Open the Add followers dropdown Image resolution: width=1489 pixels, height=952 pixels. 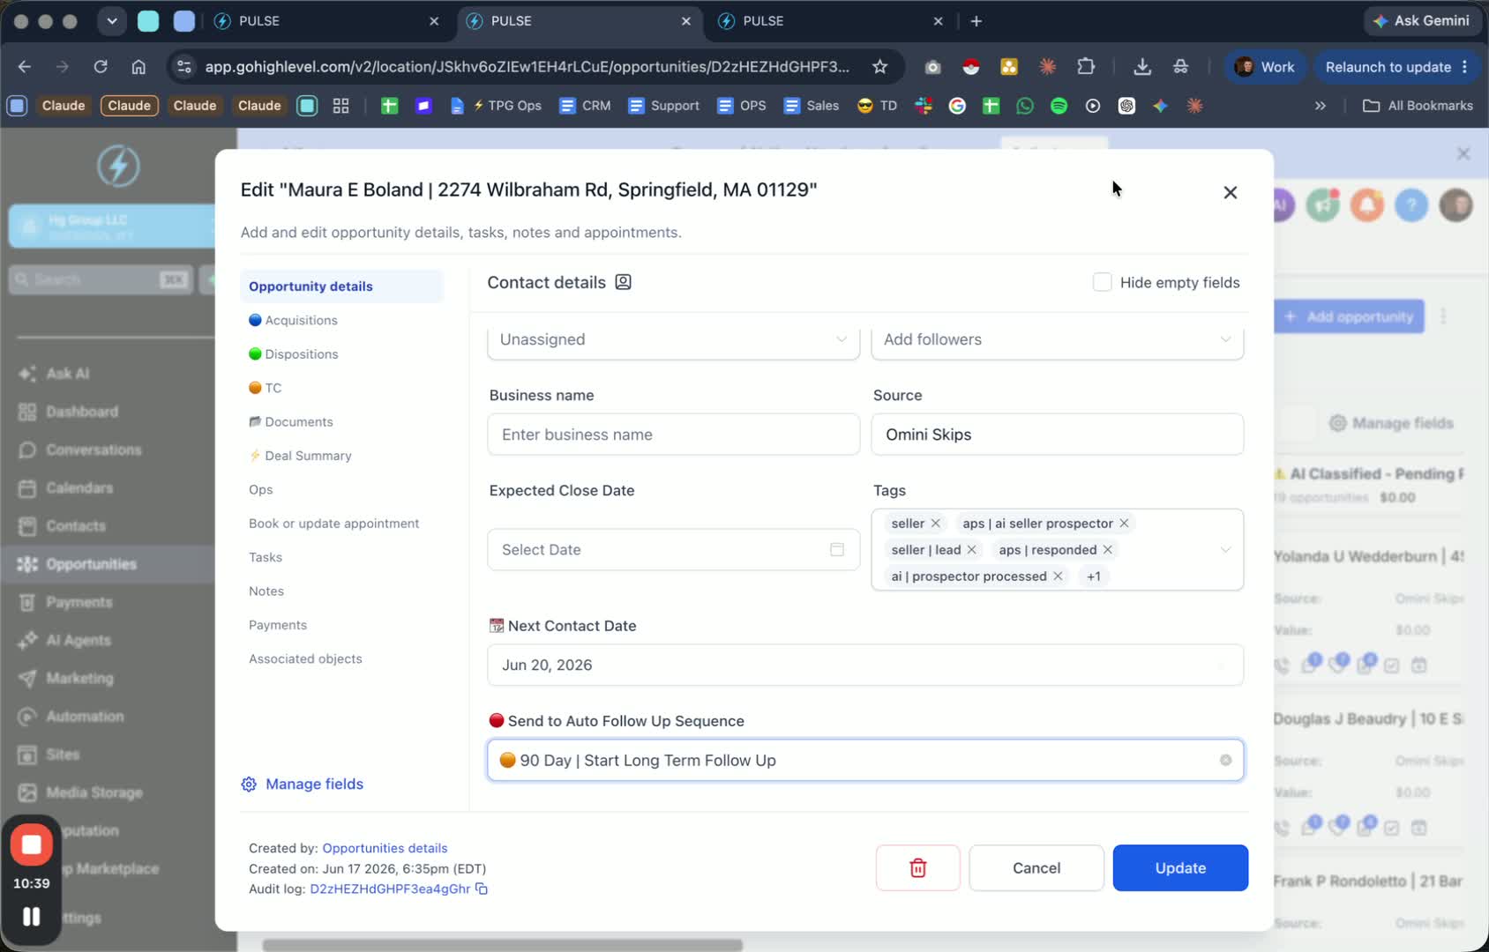(x=1057, y=339)
